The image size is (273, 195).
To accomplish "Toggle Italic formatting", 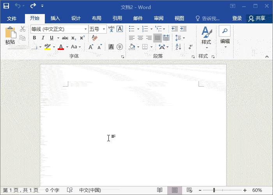I will 43,38.
